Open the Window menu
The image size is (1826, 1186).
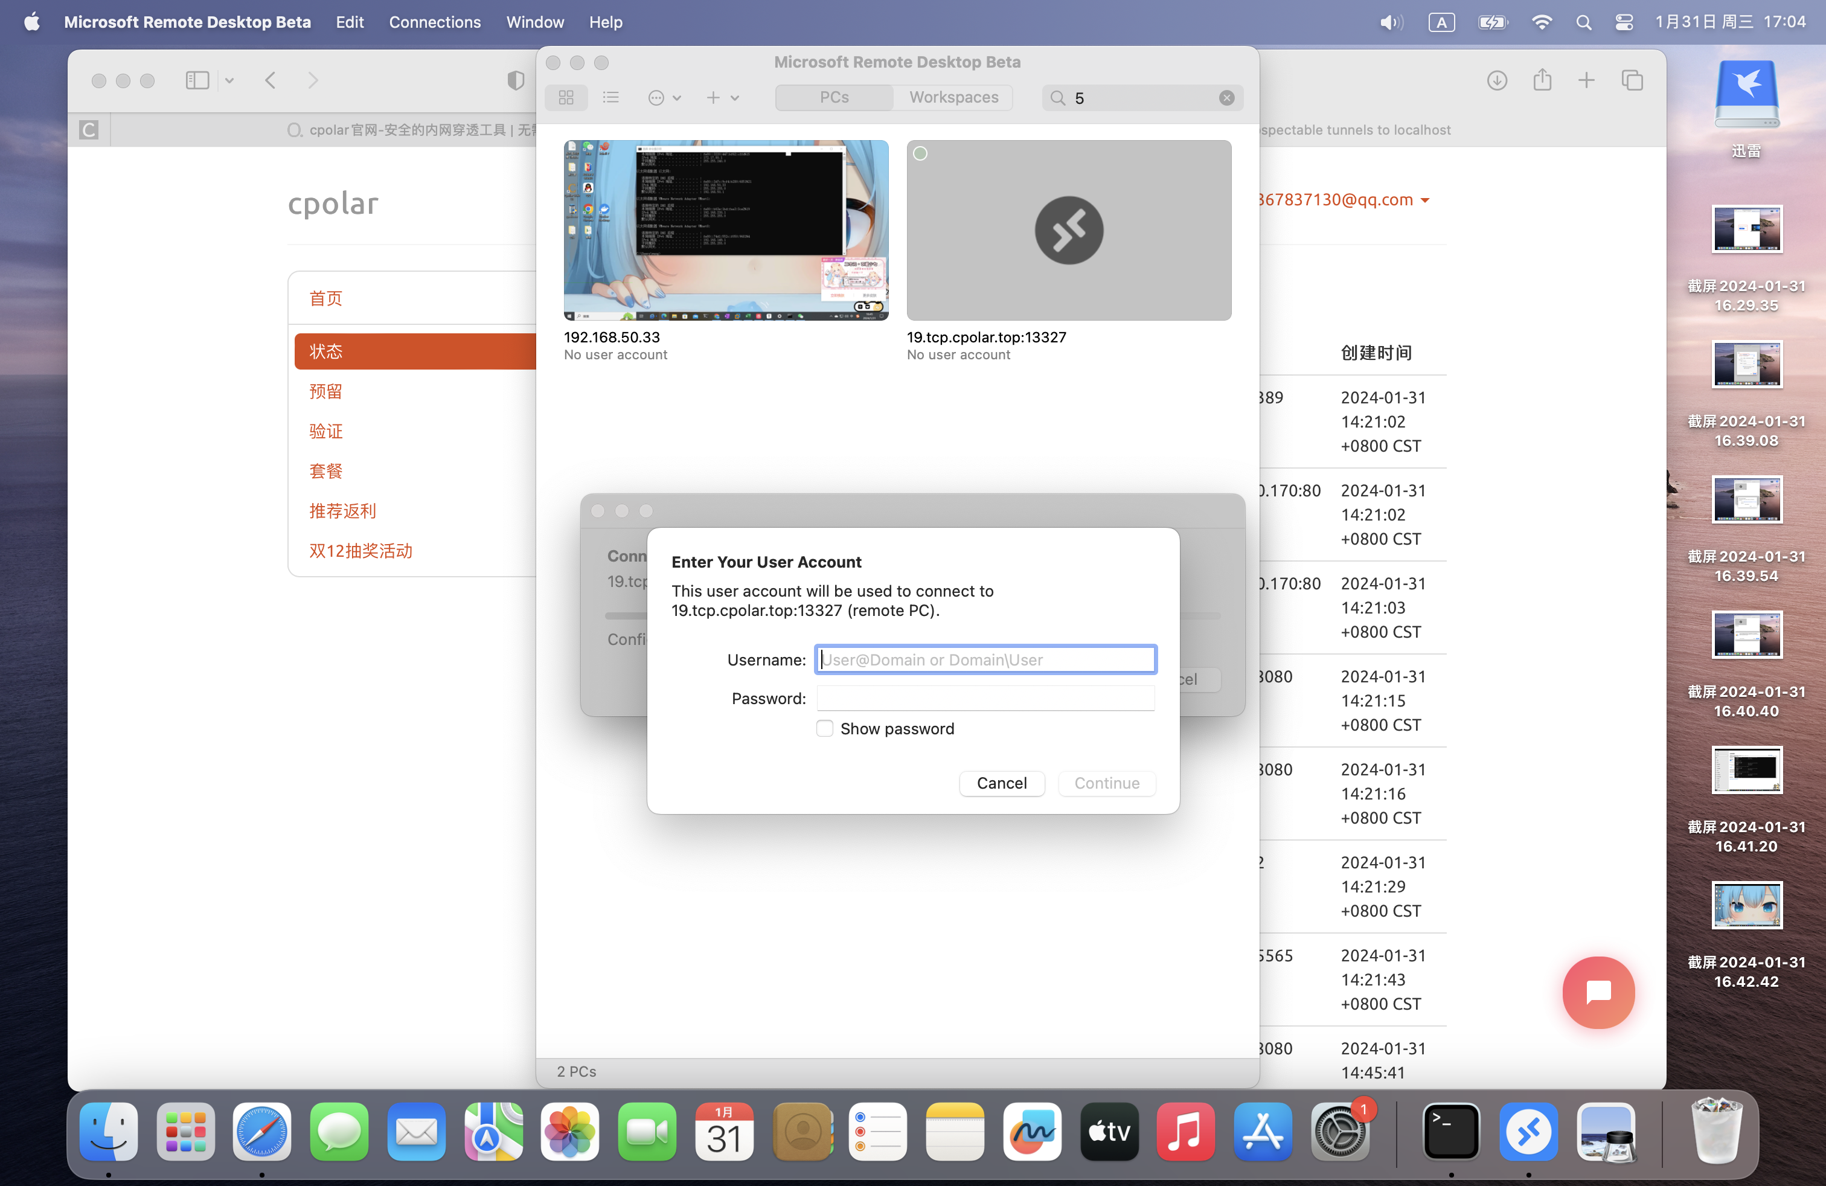click(535, 22)
